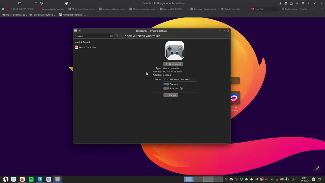Switch to the 'Друзья и послы бренда' tab

coord(204,9)
